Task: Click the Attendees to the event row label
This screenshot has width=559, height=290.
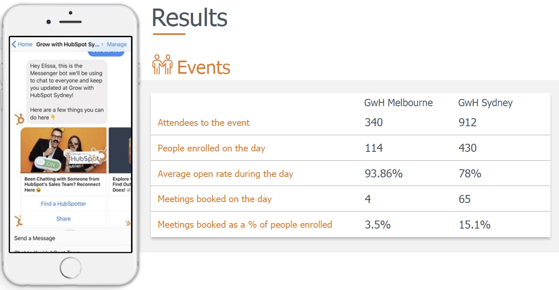Action: click(x=204, y=123)
